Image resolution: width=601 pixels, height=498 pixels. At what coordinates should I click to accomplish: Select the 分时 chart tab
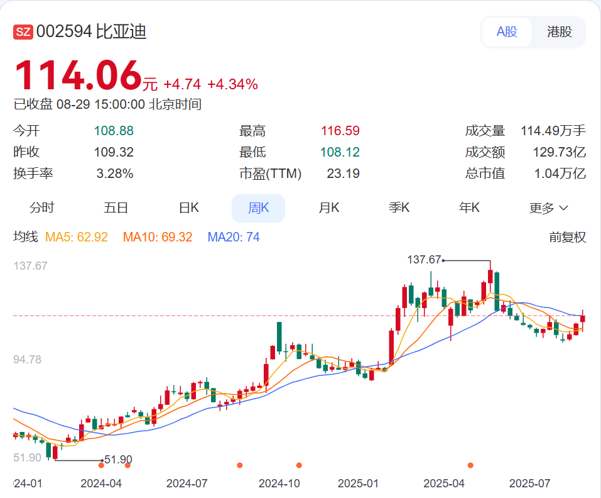[x=42, y=208]
